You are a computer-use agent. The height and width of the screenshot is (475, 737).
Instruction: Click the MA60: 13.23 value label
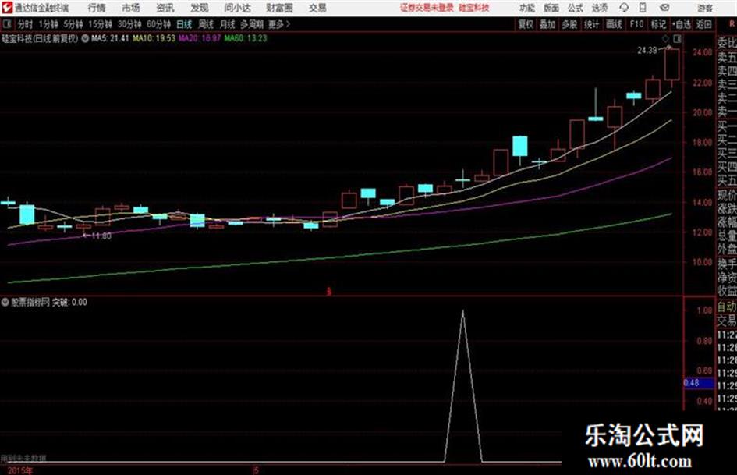coord(246,38)
